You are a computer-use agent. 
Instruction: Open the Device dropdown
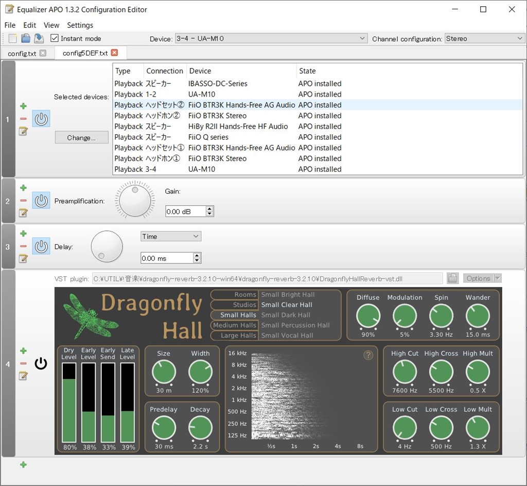click(271, 38)
